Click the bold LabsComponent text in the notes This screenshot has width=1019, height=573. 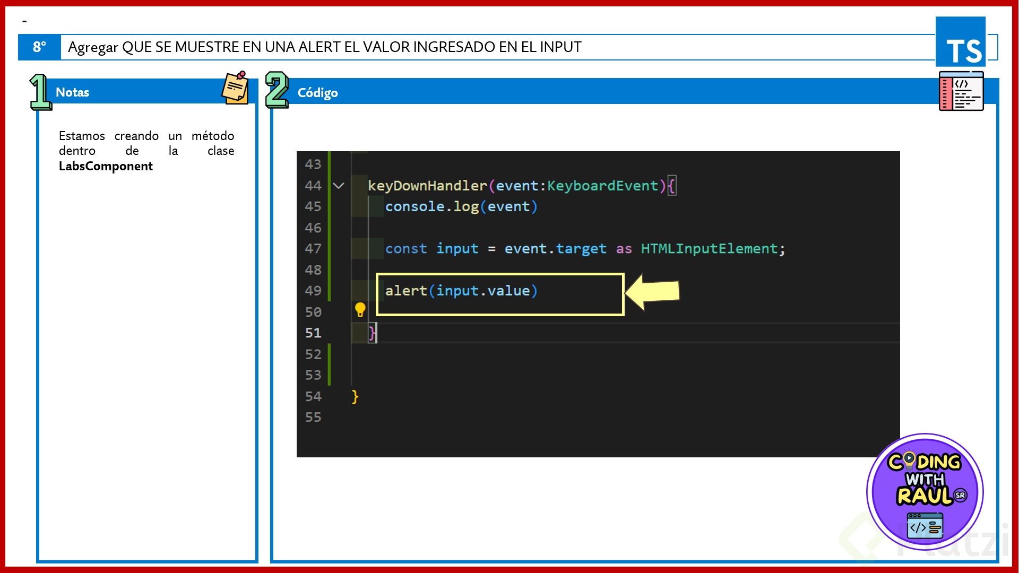pyautogui.click(x=106, y=166)
